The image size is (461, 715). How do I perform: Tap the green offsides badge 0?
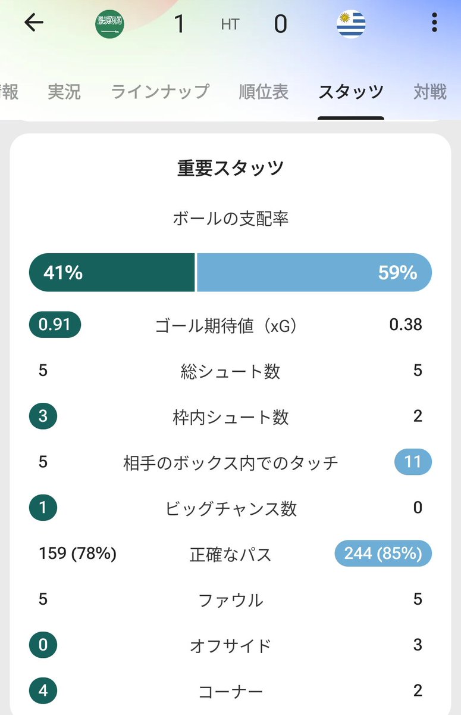[43, 645]
